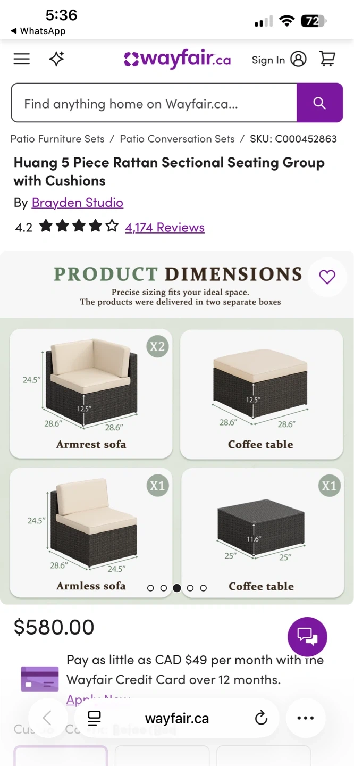Screen dimensions: 354x766
Task: Open the page reader options icon
Action: pos(94,718)
